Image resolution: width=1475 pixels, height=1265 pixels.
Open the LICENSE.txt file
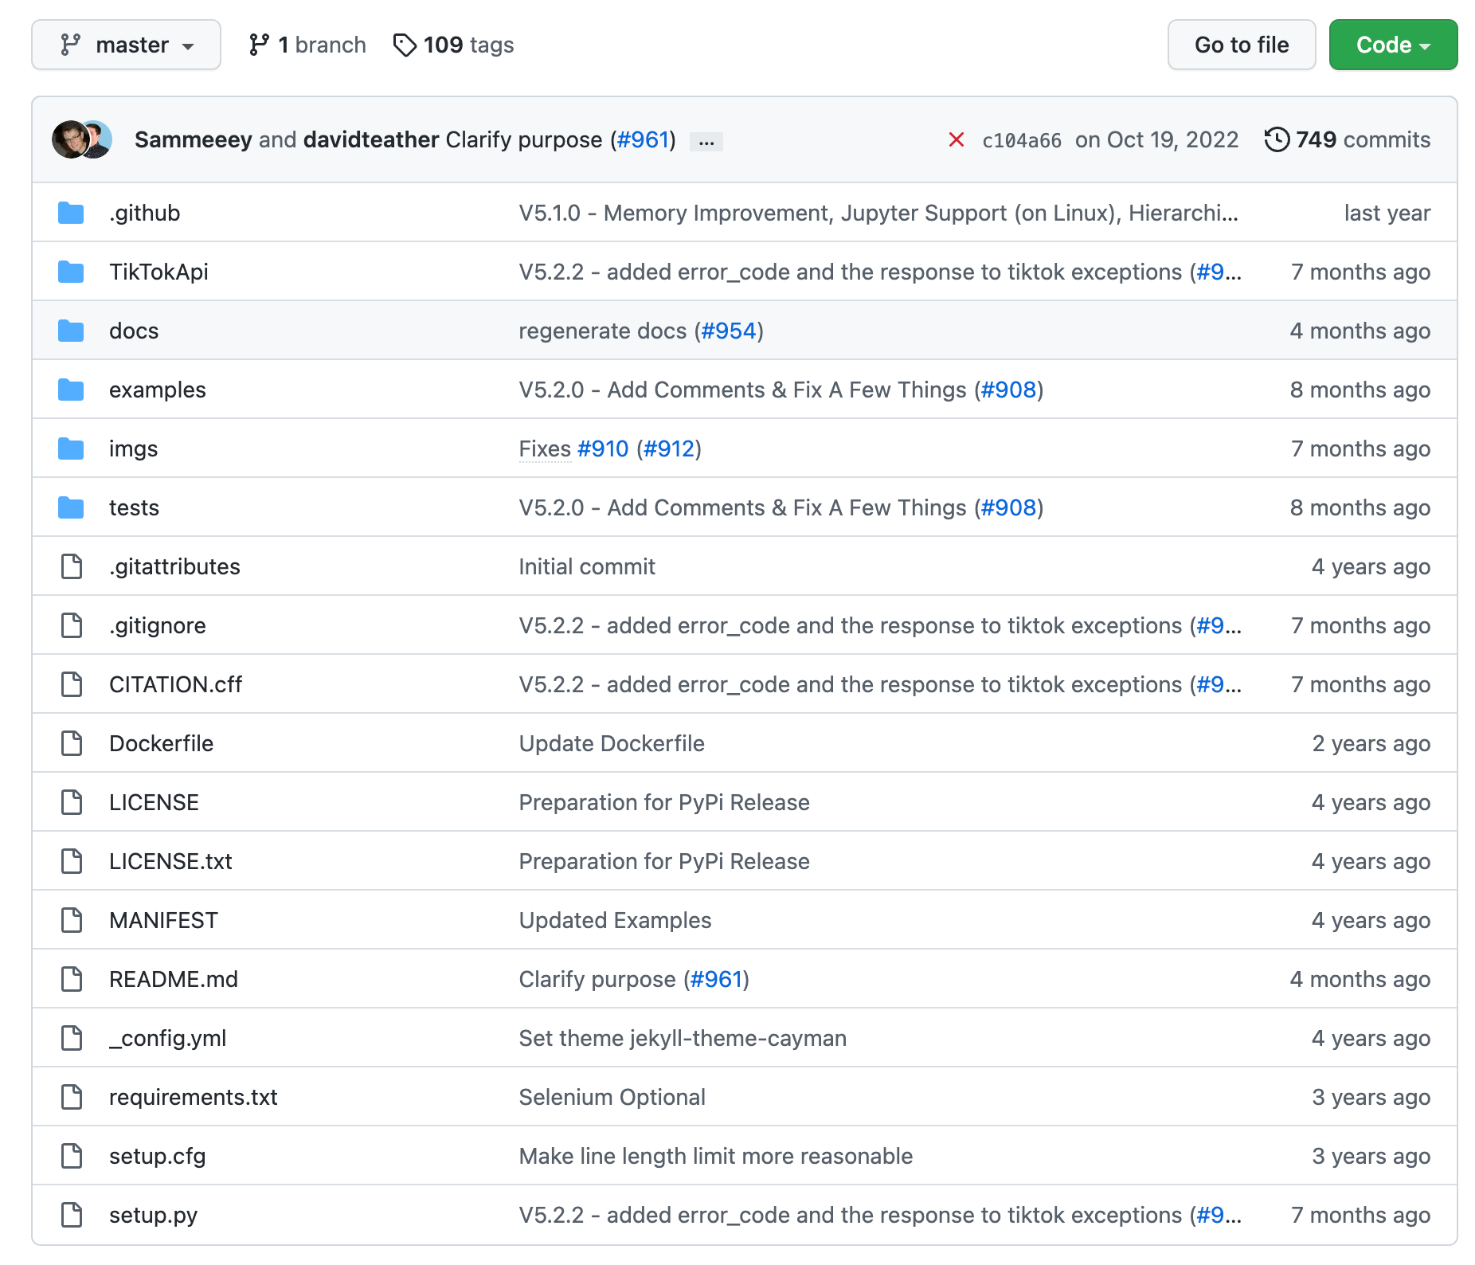tap(170, 861)
